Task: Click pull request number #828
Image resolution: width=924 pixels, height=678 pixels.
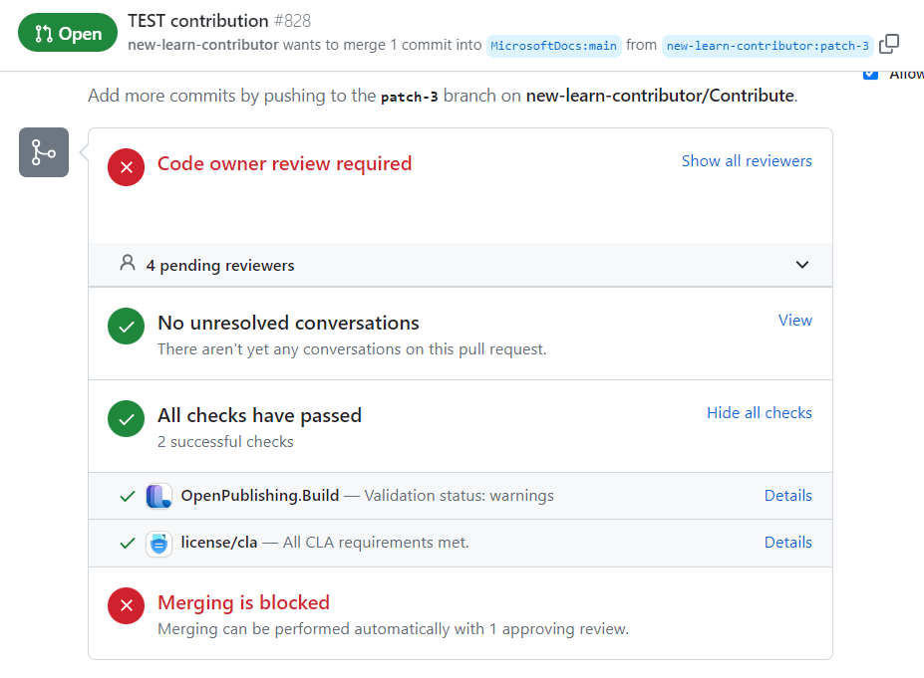Action: tap(292, 21)
